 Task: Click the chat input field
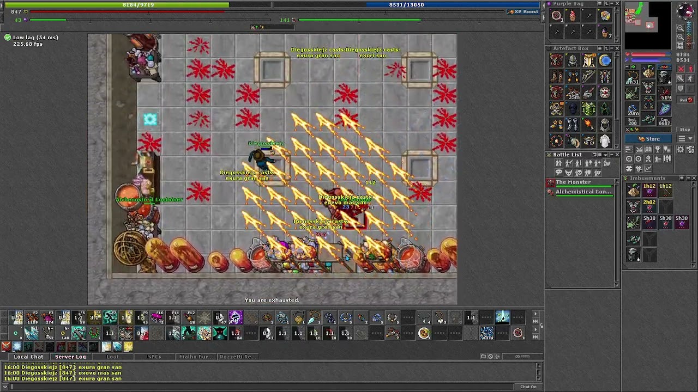coord(262,387)
